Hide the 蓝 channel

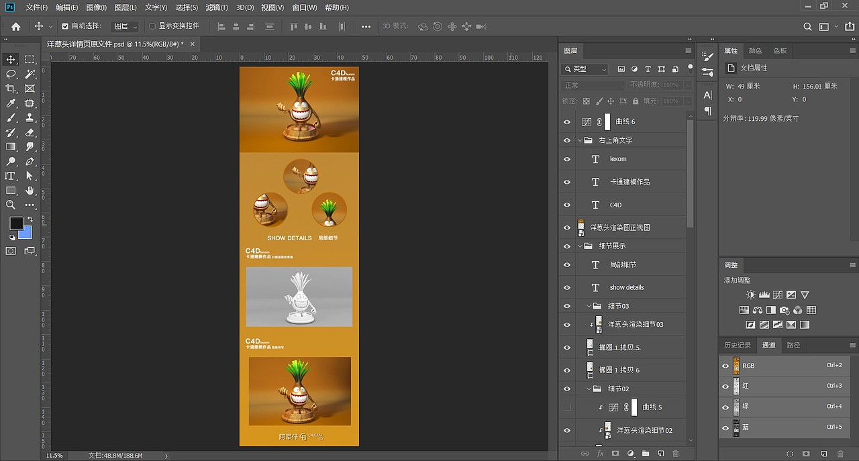[725, 427]
